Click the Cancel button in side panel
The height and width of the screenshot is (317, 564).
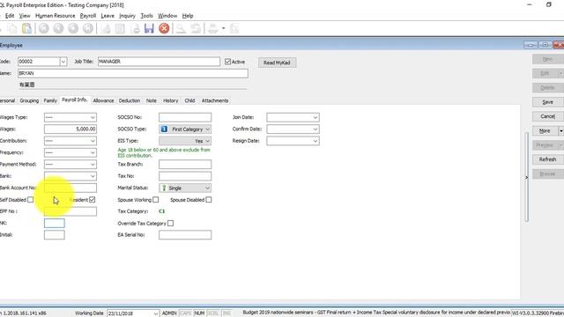click(548, 116)
